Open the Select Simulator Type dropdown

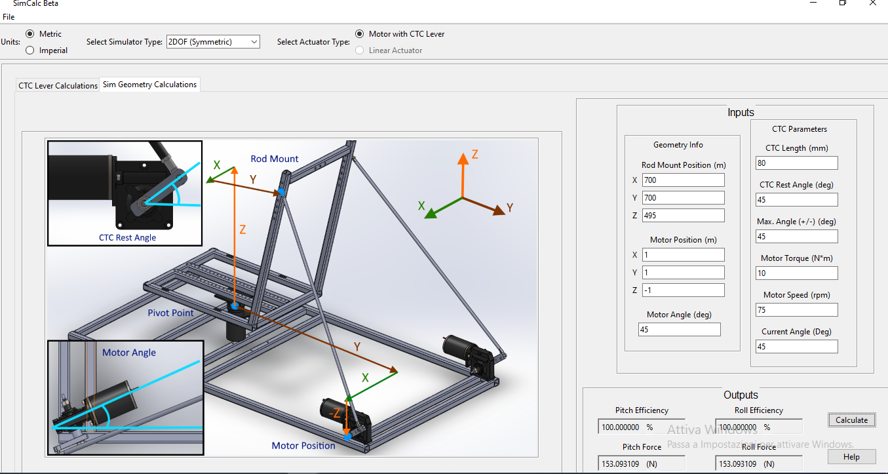(213, 42)
